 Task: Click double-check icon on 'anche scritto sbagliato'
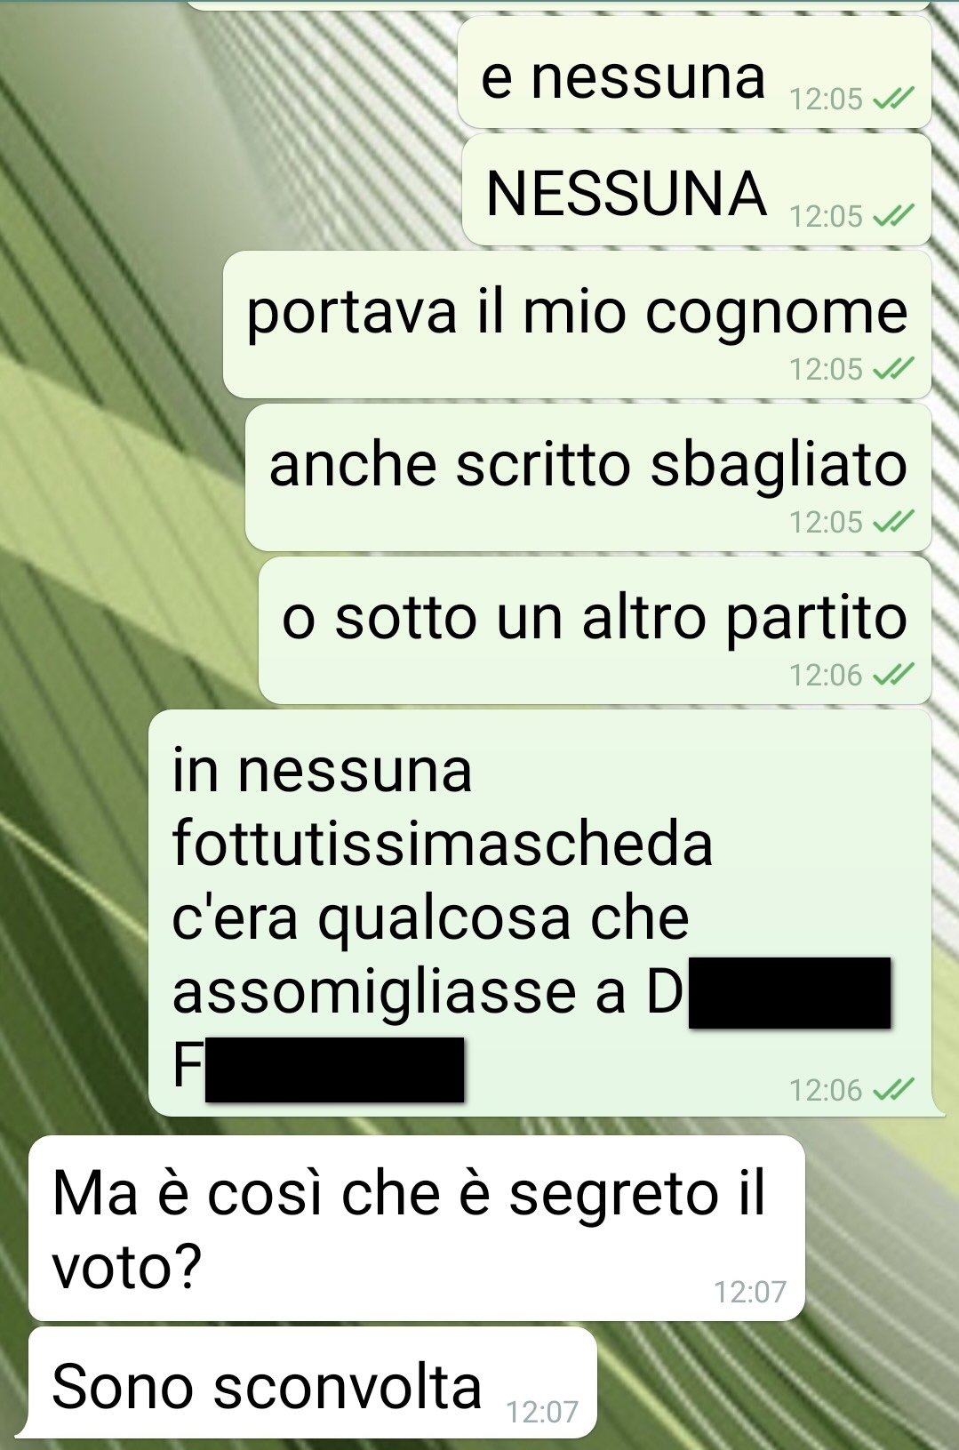(x=893, y=522)
